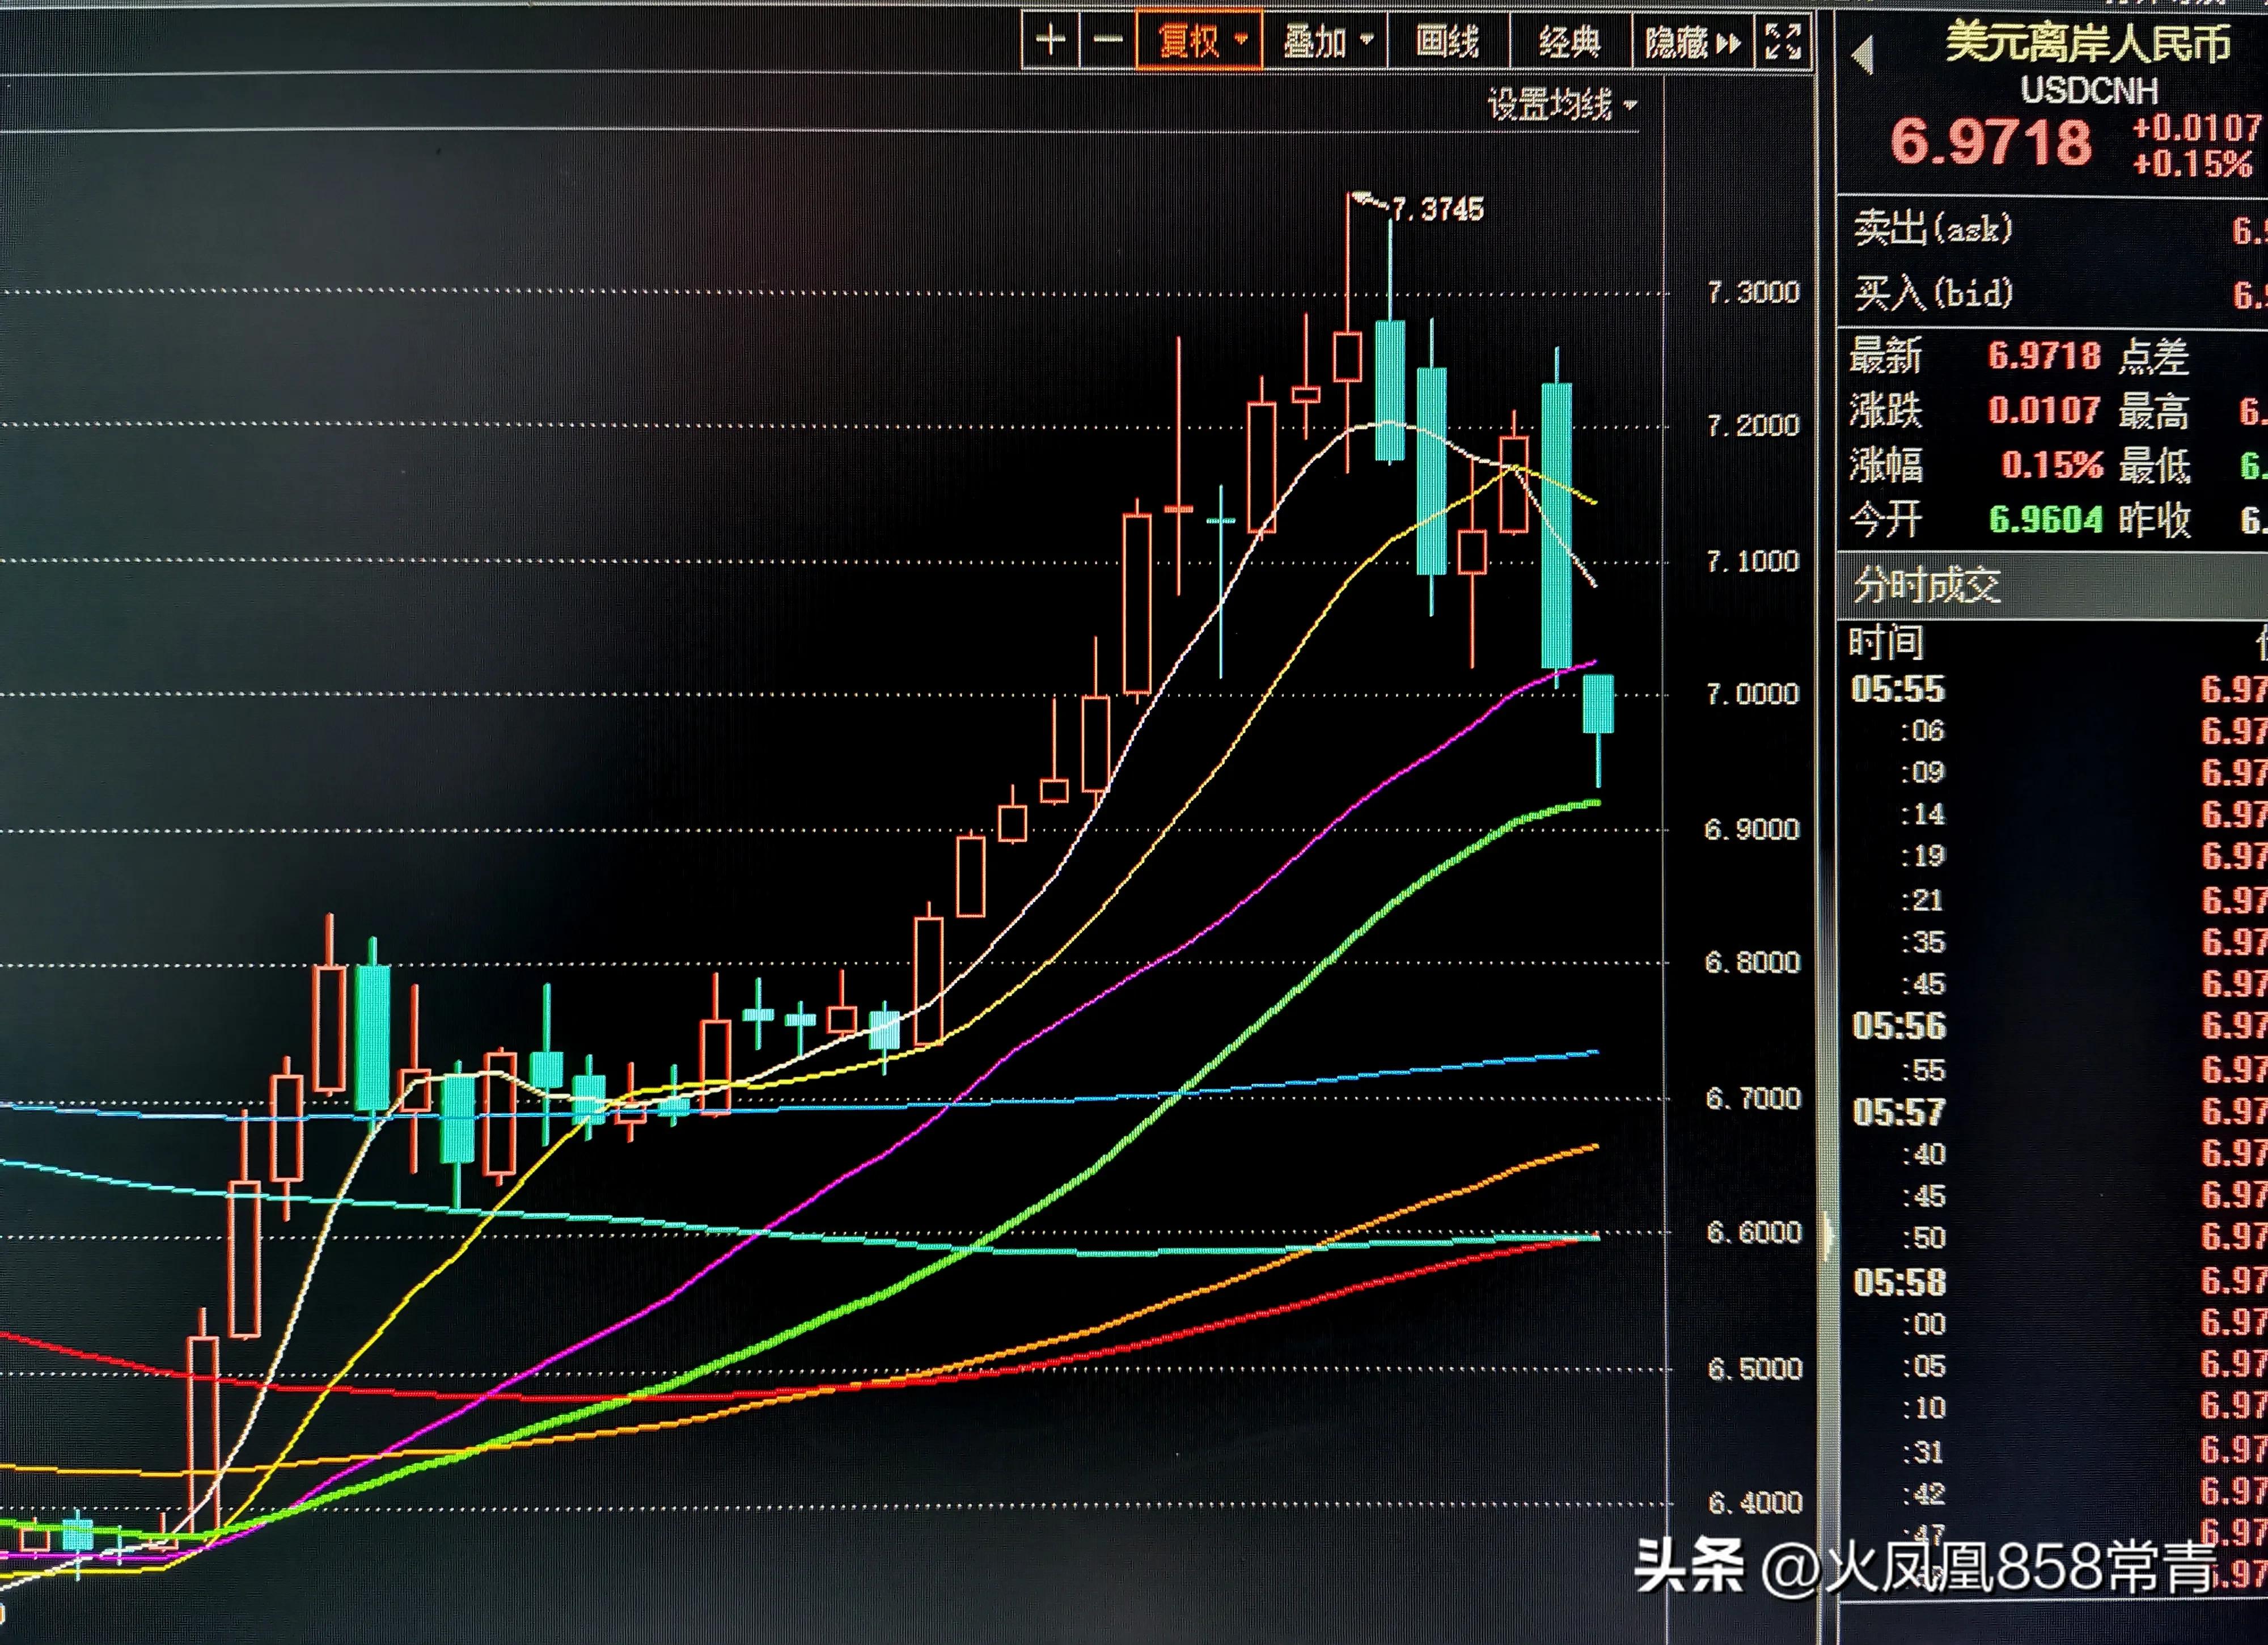The image size is (2268, 1645).
Task: Click the last cyan candlestick near 7.0000
Action: click(x=1598, y=703)
